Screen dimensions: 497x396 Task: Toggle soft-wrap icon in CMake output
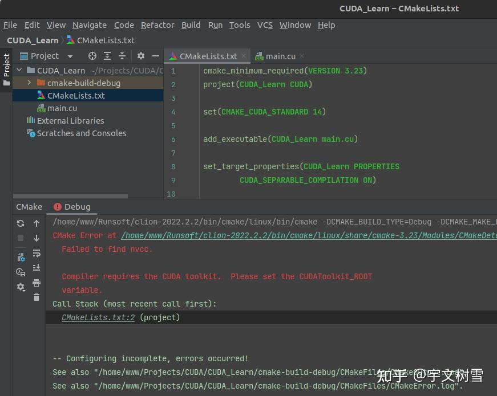[37, 253]
